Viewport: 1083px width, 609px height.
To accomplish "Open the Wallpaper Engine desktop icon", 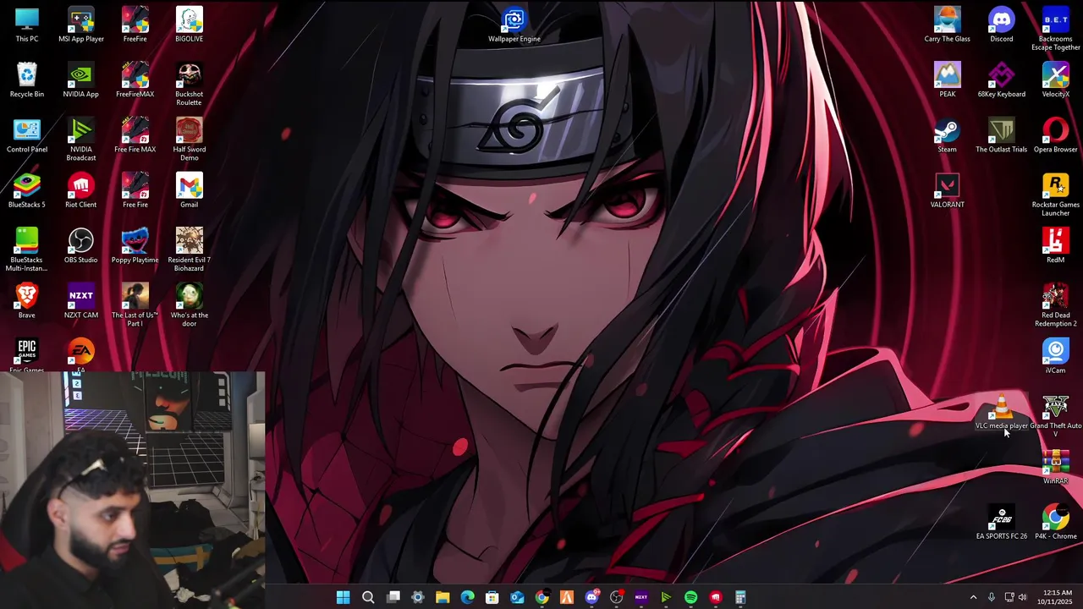I will 514,25.
